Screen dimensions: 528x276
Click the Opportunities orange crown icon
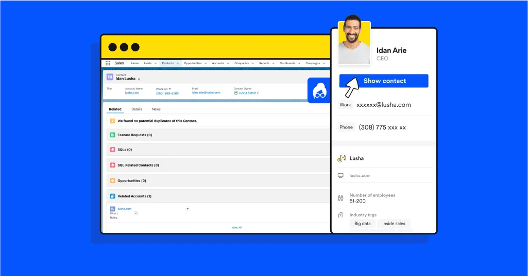coord(113,180)
